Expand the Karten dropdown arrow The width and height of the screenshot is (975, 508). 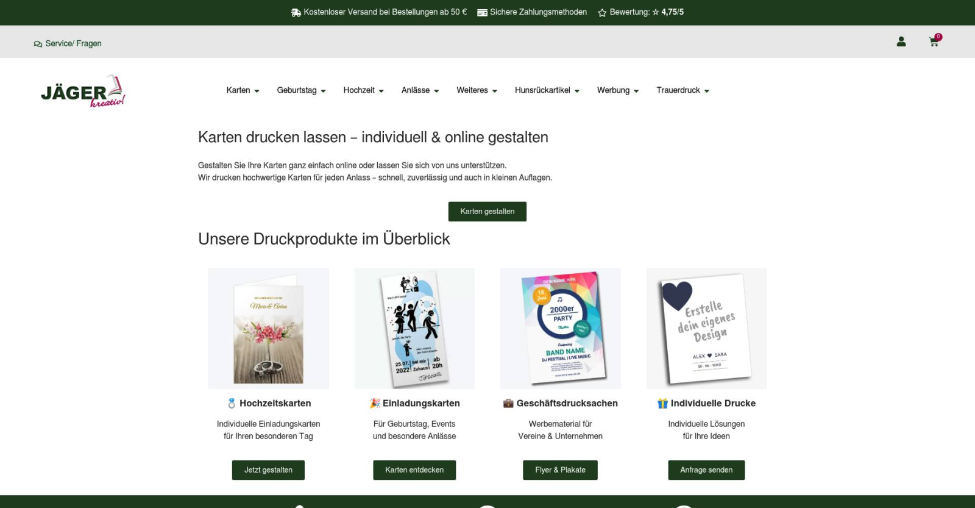tap(257, 91)
